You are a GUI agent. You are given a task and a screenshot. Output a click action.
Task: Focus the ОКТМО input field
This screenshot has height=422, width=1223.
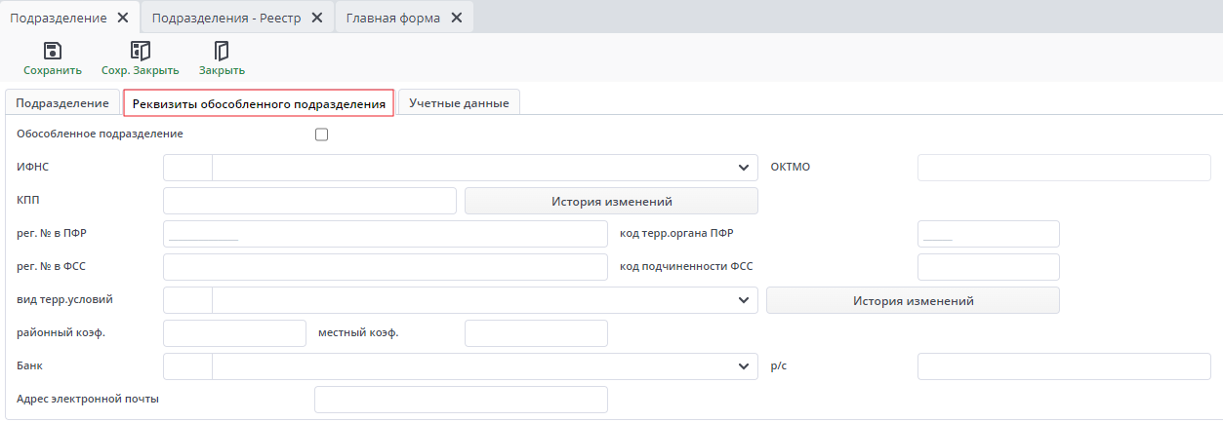click(x=1063, y=168)
